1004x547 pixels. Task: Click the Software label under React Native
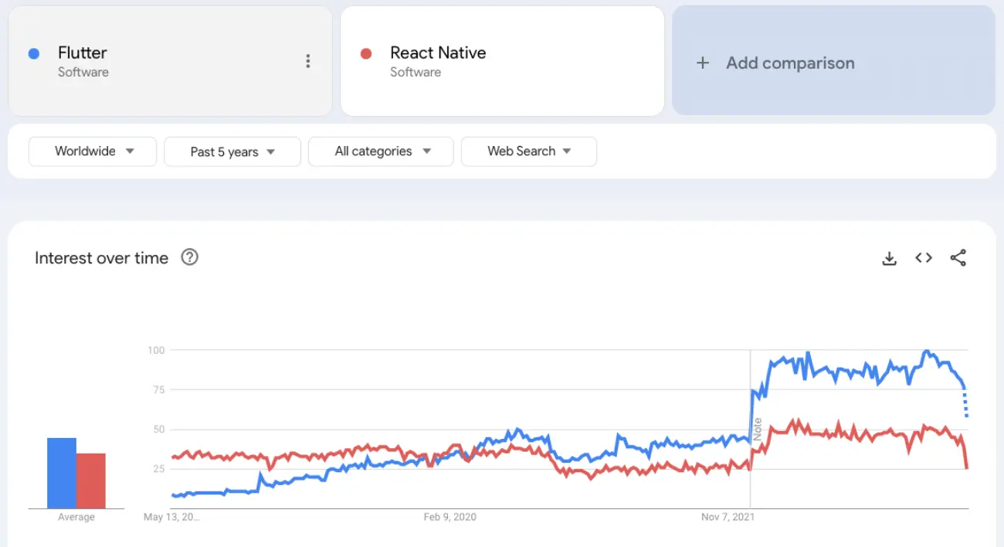coord(416,72)
